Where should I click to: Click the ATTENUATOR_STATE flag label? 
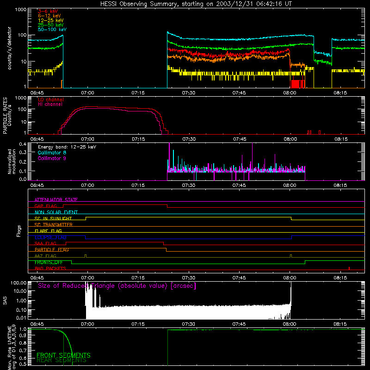(56, 200)
